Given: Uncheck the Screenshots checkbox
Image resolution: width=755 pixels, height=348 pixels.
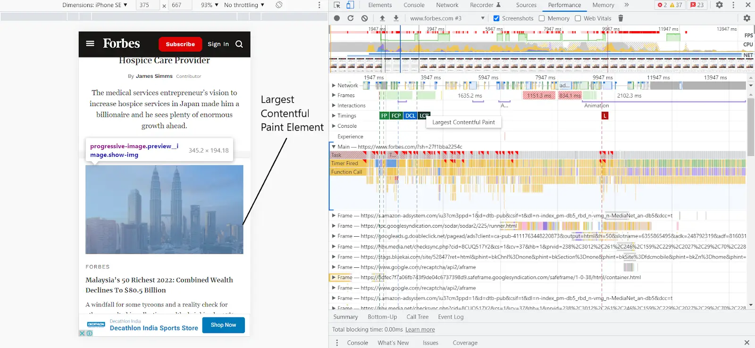Looking at the screenshot, I should coord(496,18).
